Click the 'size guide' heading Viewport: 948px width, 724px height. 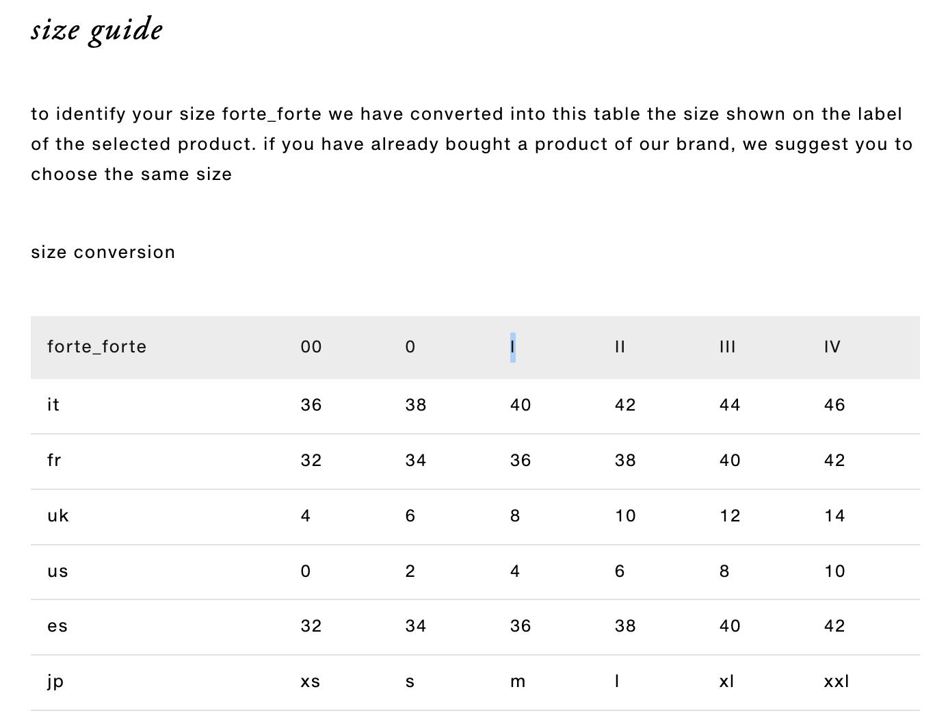click(96, 31)
